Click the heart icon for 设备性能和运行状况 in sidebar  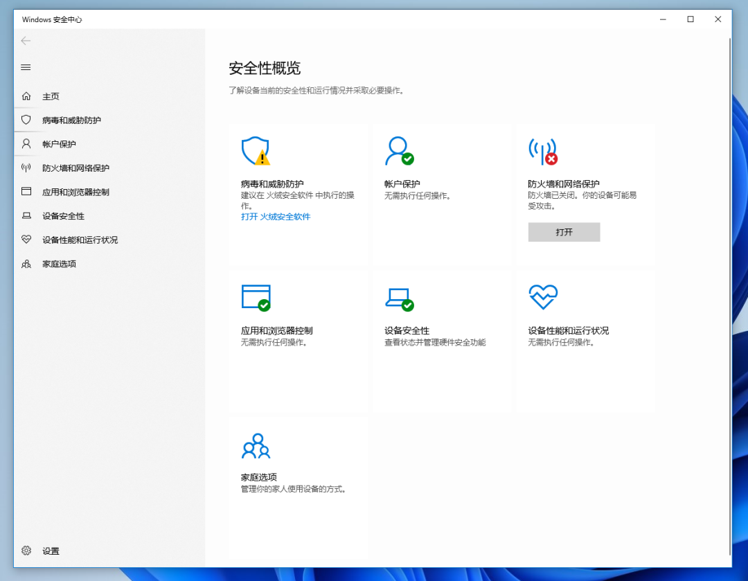tap(26, 240)
